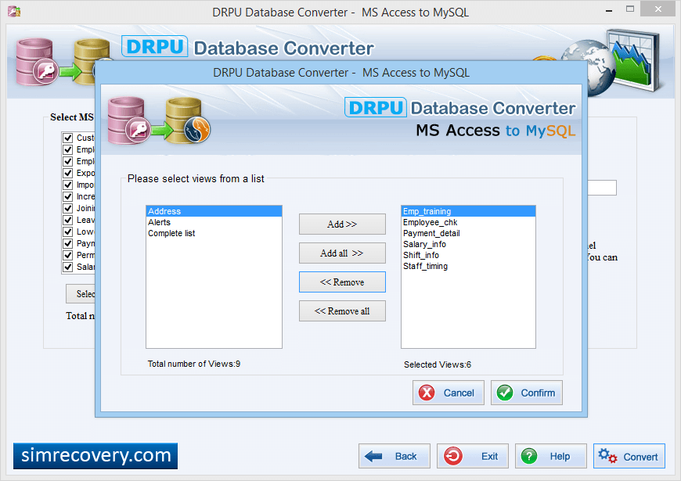The height and width of the screenshot is (481, 681).
Task: Toggle the Sala table checkbox
Action: [x=68, y=267]
